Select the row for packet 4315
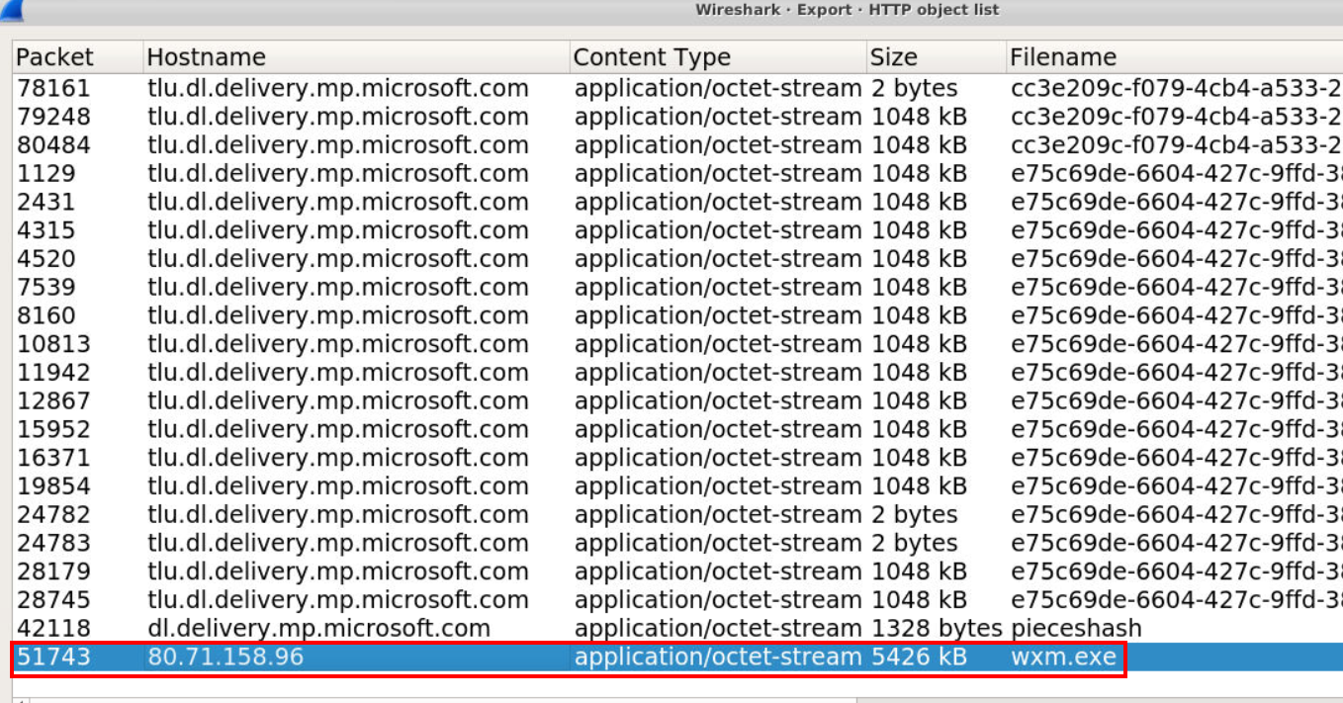 [x=677, y=230]
